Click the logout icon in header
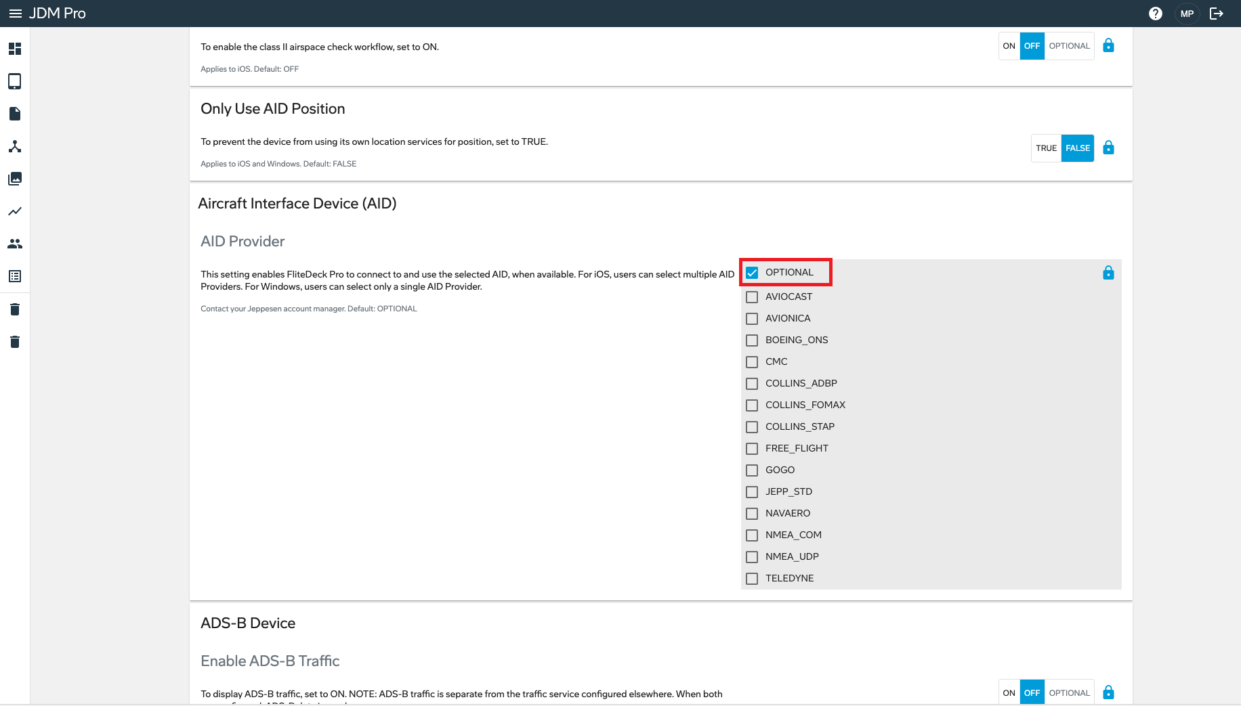Image resolution: width=1241 pixels, height=706 pixels. (x=1217, y=14)
